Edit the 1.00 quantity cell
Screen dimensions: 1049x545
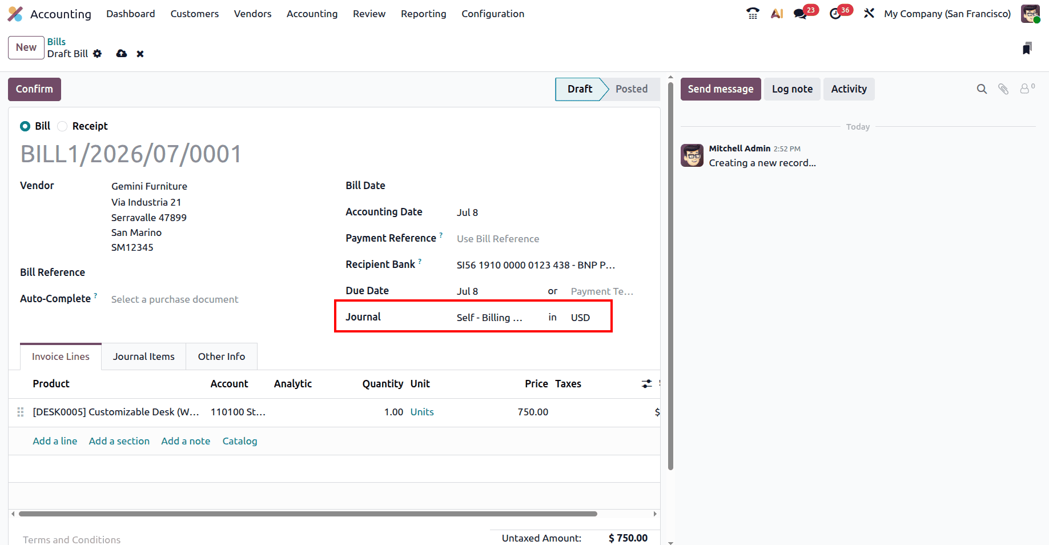393,412
